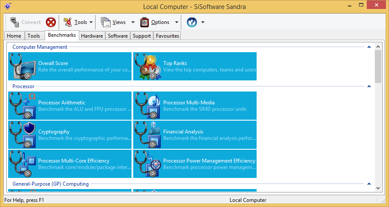Image resolution: width=389 pixels, height=207 pixels.
Task: Click 'View the top computers, teams' description
Action: pyautogui.click(x=209, y=70)
